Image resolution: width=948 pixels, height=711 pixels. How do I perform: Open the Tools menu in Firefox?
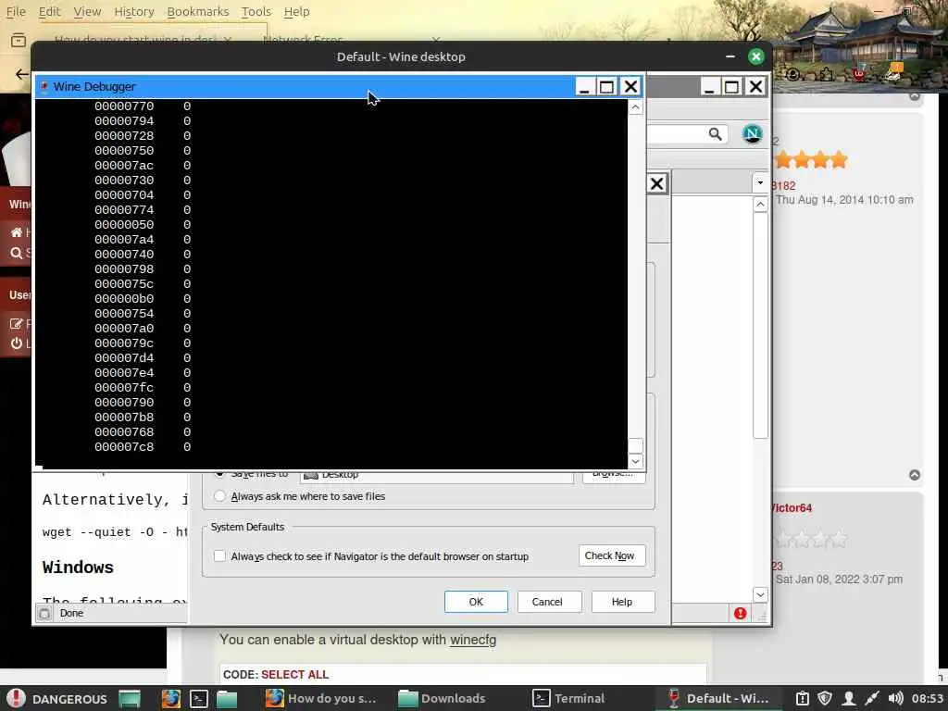[x=256, y=11]
